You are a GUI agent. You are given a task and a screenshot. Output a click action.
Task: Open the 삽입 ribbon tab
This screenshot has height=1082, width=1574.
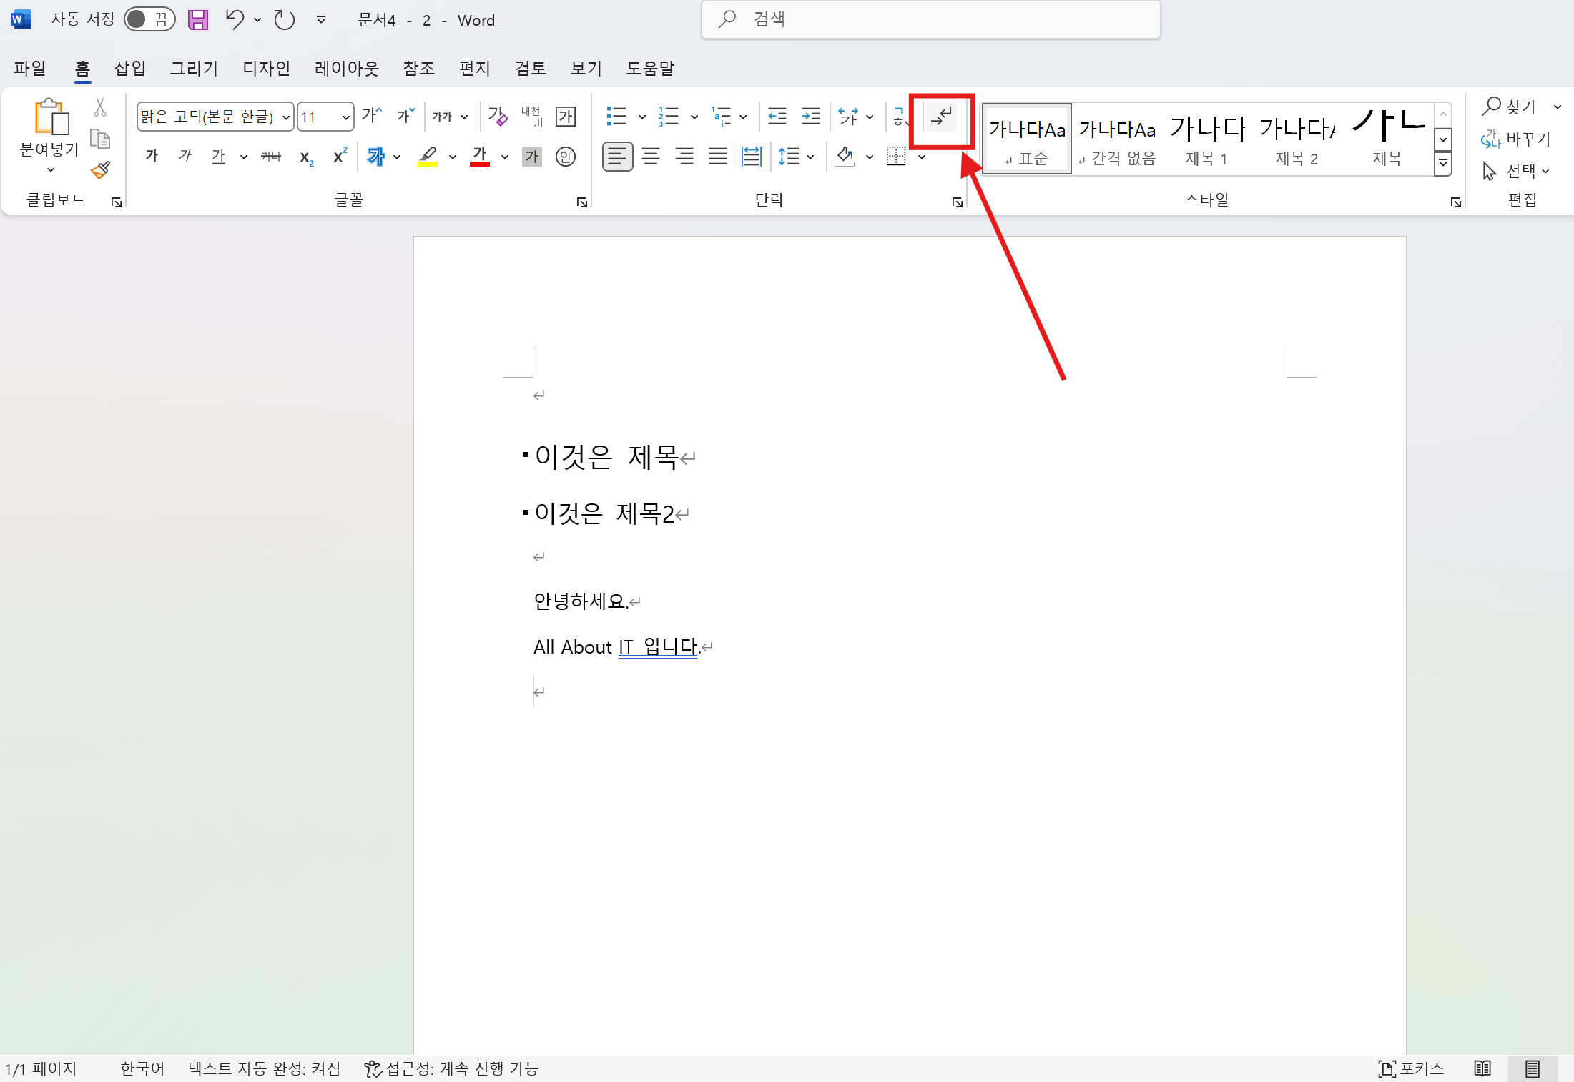point(130,68)
